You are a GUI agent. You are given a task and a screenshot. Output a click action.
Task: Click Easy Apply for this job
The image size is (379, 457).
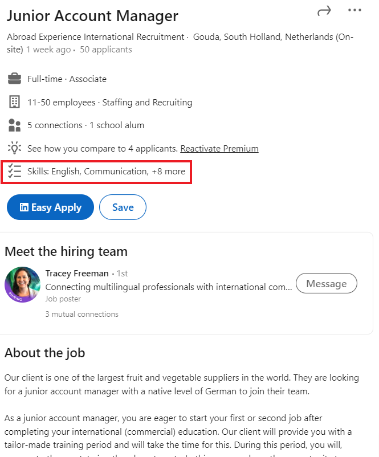click(x=50, y=207)
